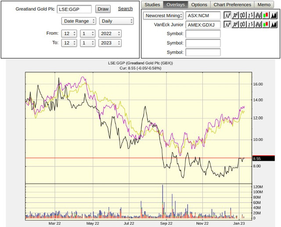Select candlestick style for ASX:NCM overlay
The image size is (281, 227).
pos(243,16)
